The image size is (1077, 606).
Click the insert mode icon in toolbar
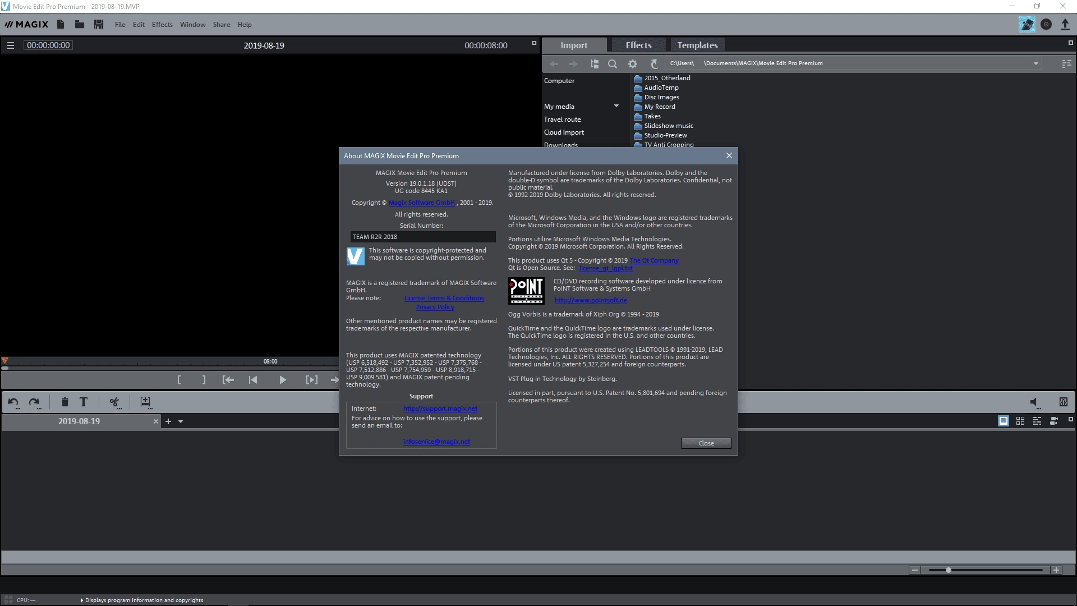pyautogui.click(x=145, y=402)
